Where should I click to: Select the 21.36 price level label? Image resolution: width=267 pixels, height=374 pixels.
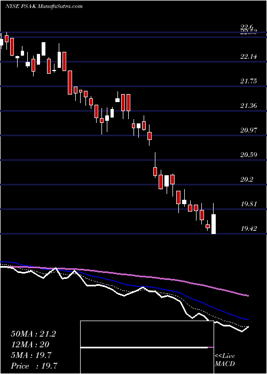click(249, 105)
